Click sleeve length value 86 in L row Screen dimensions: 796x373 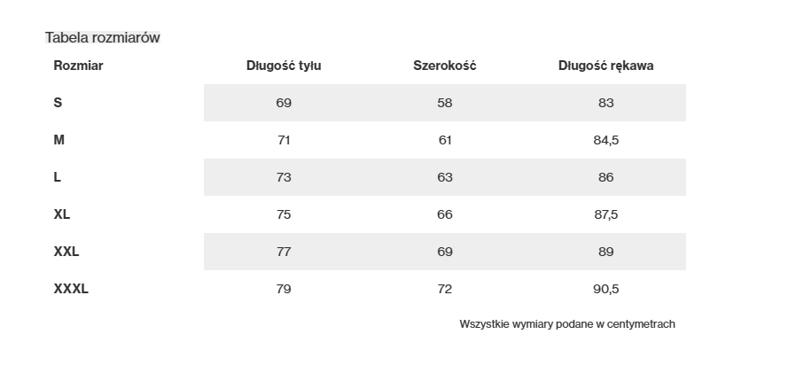pyautogui.click(x=605, y=177)
